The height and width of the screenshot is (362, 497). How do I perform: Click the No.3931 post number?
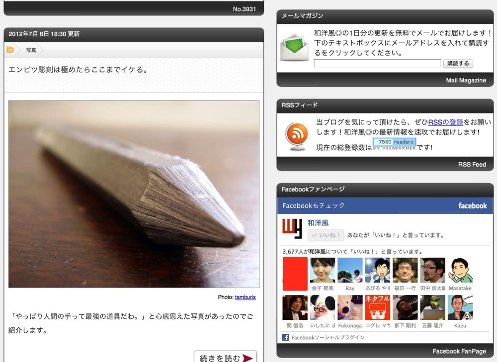(x=244, y=9)
